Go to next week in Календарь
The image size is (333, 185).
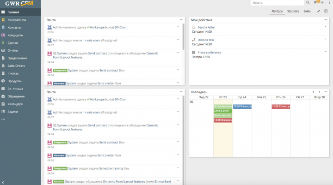click(x=319, y=92)
